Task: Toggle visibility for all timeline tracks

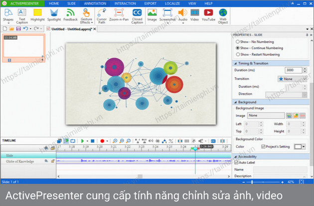Action: point(46,148)
